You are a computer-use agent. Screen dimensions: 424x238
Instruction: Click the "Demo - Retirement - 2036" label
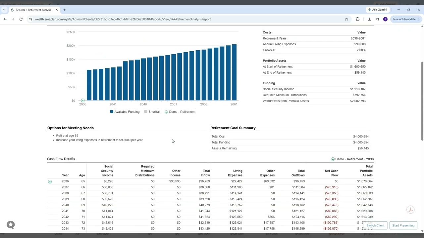(x=354, y=159)
